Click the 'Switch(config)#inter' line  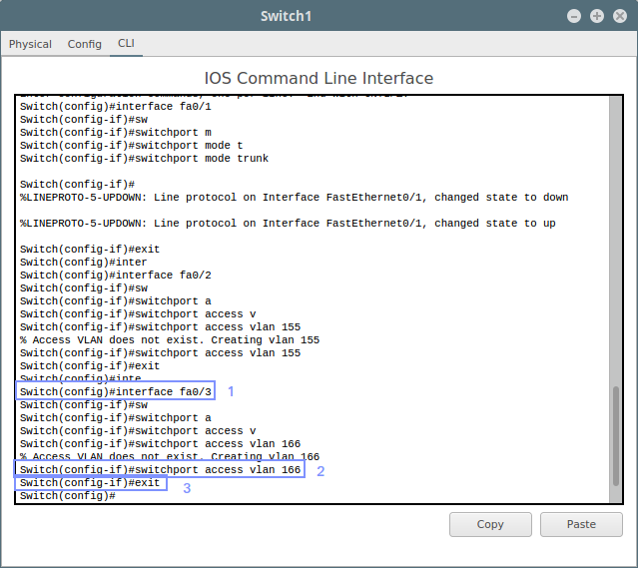coord(84,262)
